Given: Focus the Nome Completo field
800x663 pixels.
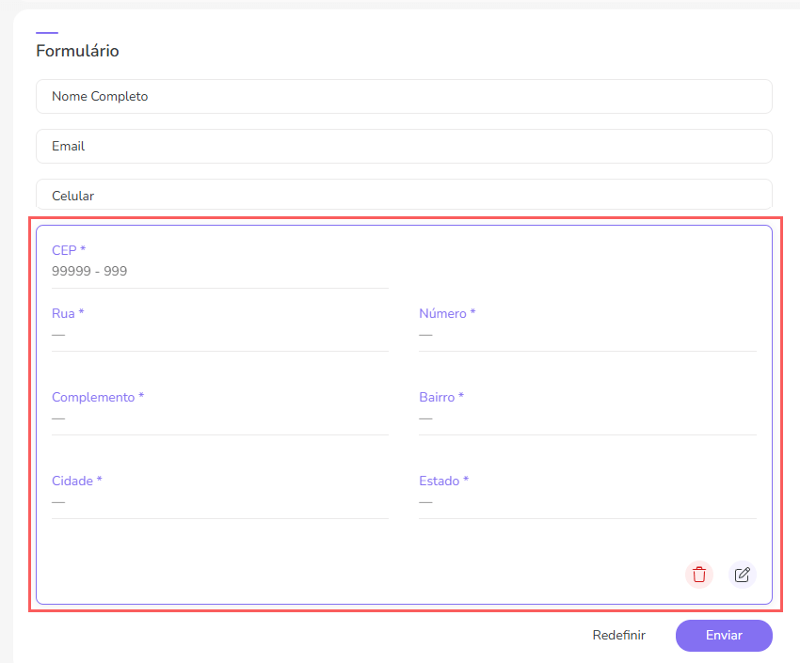Looking at the screenshot, I should [x=404, y=96].
